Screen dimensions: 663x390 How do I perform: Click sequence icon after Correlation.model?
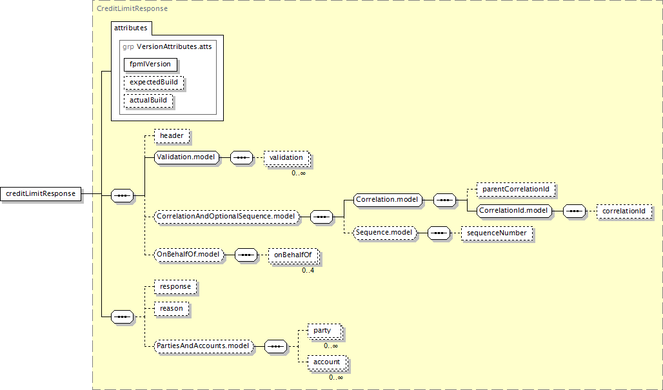pos(445,200)
